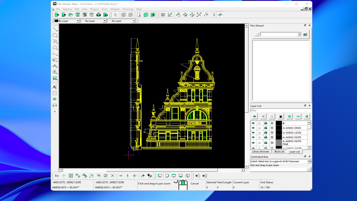Click the Open file folder icon
This screenshot has width=357, height=201.
(x=71, y=15)
